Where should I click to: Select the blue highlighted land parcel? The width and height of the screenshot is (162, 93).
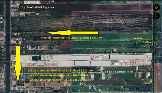click(138, 42)
